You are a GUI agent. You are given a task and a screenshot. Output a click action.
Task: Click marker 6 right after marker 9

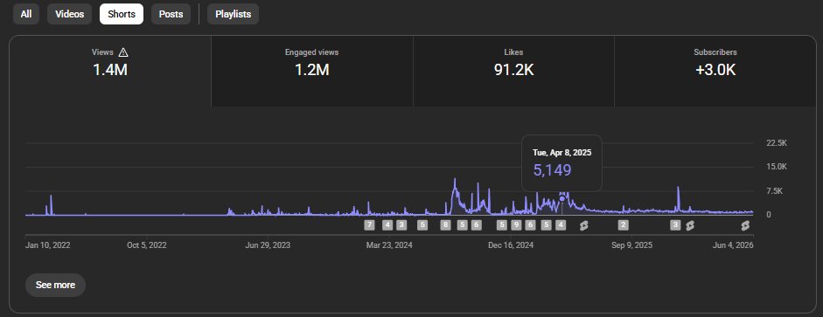tap(530, 225)
